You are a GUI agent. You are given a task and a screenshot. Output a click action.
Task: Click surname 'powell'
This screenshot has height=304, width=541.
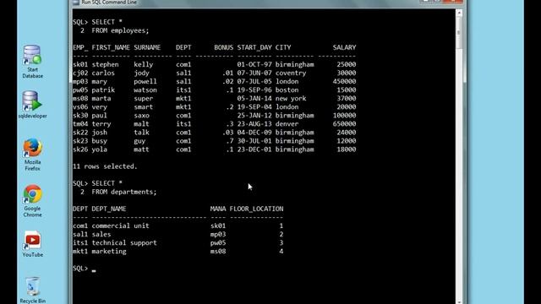point(145,82)
